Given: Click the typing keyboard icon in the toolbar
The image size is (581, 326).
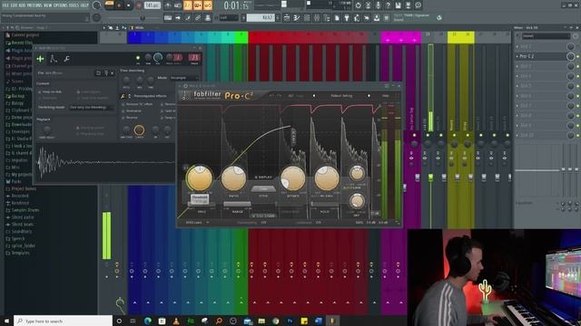Looking at the screenshot, I should [x=168, y=18].
